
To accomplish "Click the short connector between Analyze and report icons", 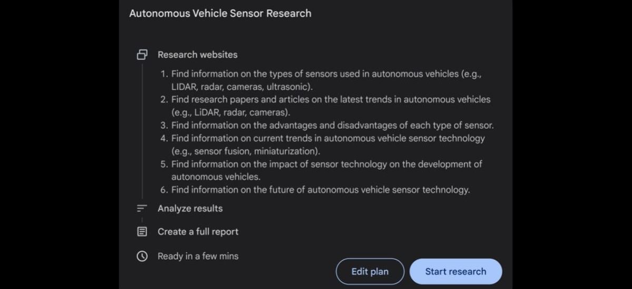I will click(142, 220).
